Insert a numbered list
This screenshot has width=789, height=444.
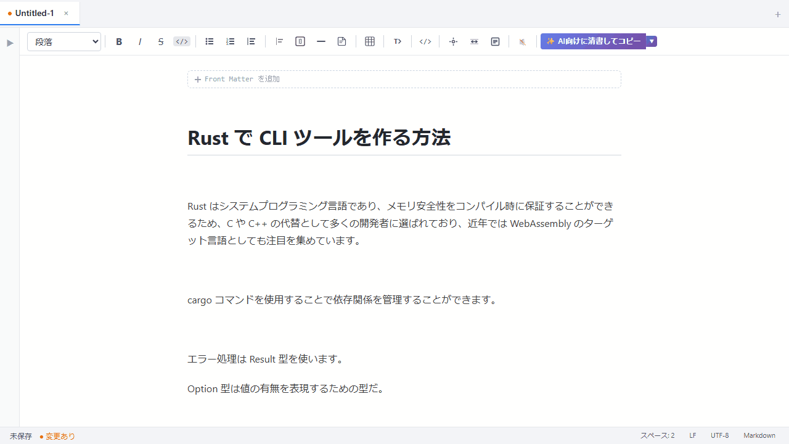230,41
